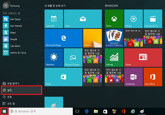Launch Edge from the taskbar

coord(87,111)
